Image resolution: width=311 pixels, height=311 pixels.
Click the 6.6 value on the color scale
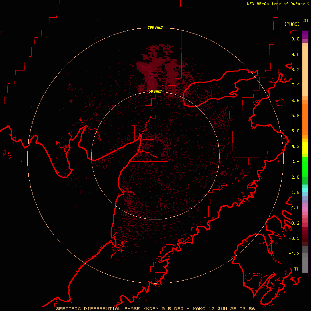click(x=295, y=101)
